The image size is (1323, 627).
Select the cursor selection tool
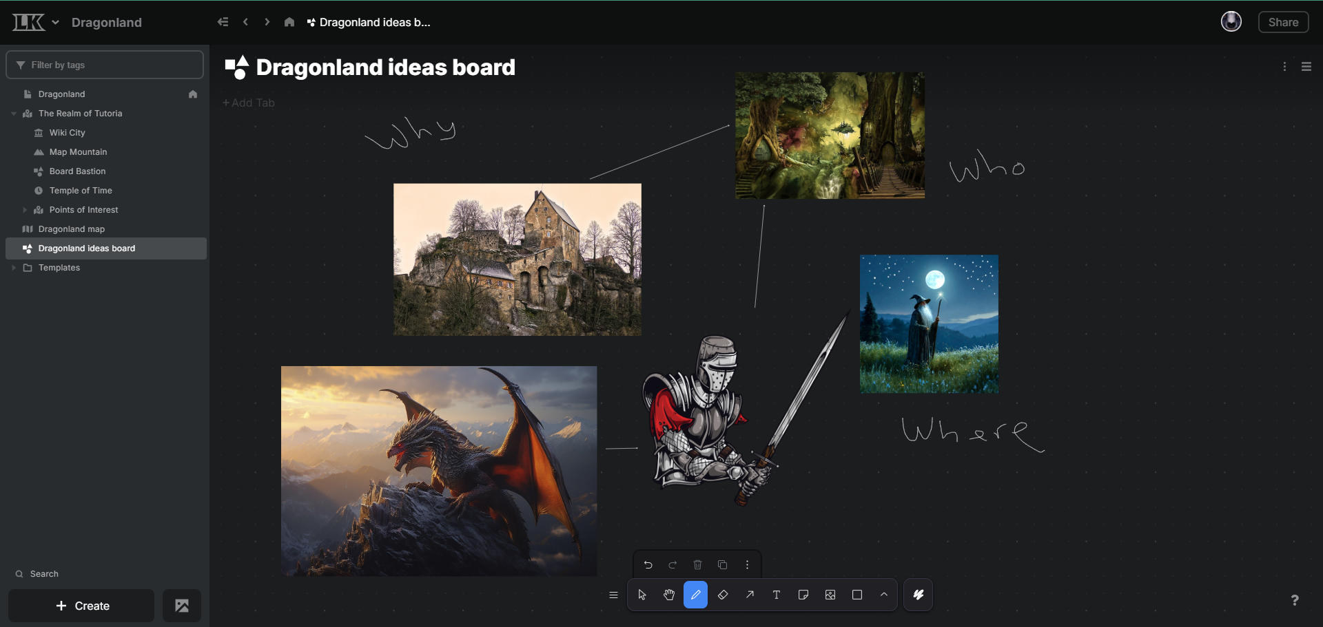[x=642, y=595]
